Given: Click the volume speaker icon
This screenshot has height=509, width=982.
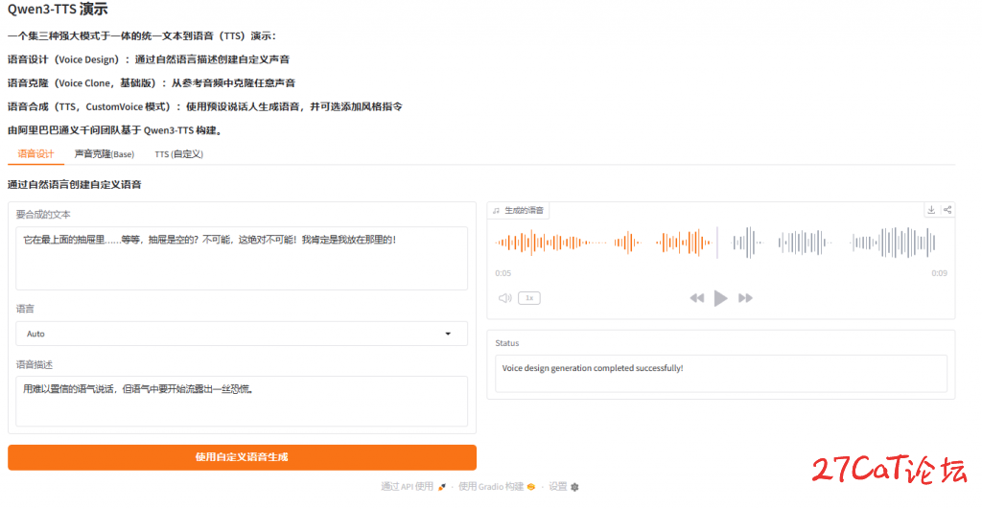Looking at the screenshot, I should click(504, 298).
